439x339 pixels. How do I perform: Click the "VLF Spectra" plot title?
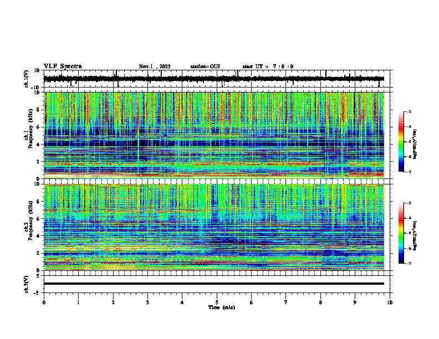pos(63,66)
